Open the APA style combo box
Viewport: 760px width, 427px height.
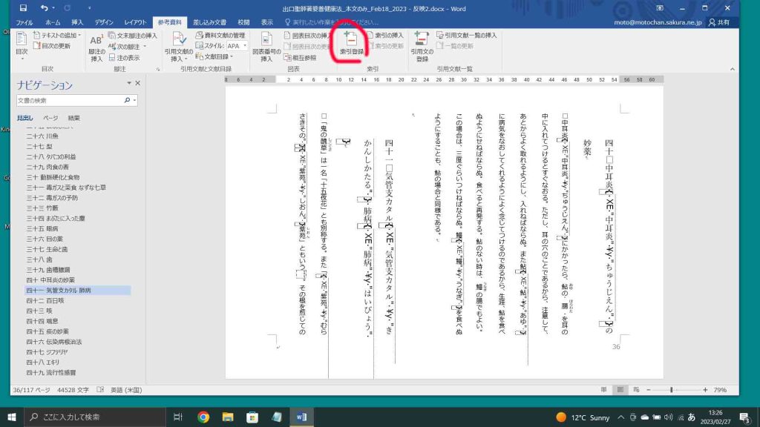(x=237, y=46)
